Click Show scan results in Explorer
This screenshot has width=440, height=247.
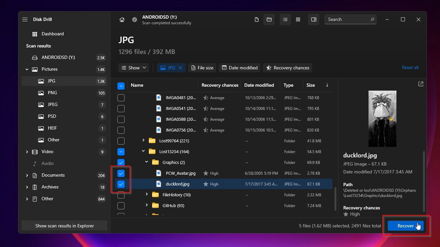point(64,226)
